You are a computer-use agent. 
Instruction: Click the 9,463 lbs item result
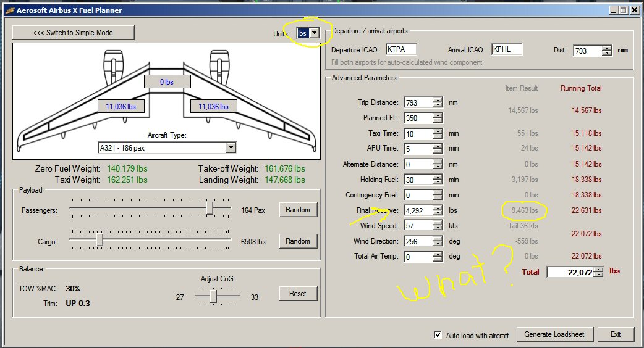525,210
